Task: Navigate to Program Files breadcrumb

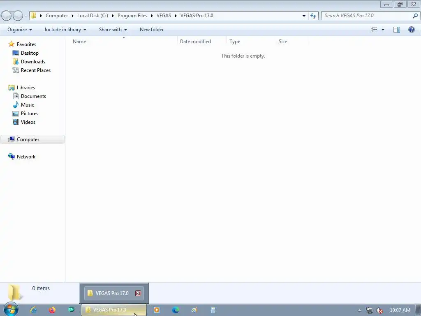Action: pyautogui.click(x=132, y=16)
